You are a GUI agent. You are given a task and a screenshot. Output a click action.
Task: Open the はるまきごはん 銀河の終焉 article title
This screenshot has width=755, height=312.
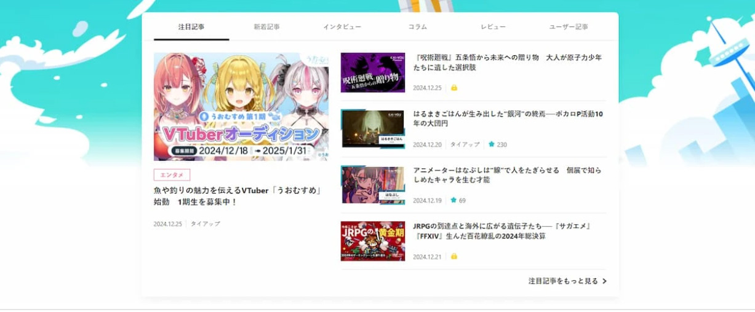[x=508, y=119]
